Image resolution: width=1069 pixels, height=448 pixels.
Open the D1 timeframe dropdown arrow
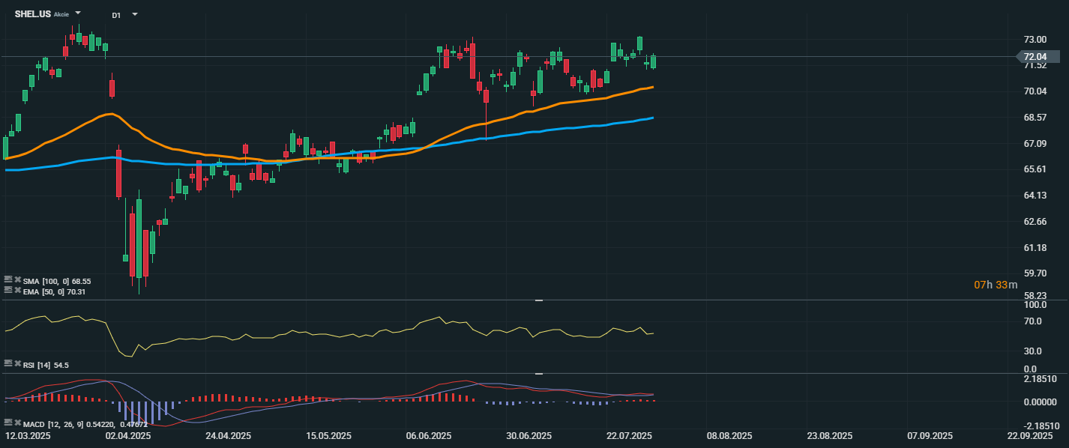click(135, 13)
